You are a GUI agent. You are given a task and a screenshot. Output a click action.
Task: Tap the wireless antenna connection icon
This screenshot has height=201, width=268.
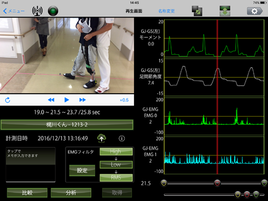click(37, 11)
